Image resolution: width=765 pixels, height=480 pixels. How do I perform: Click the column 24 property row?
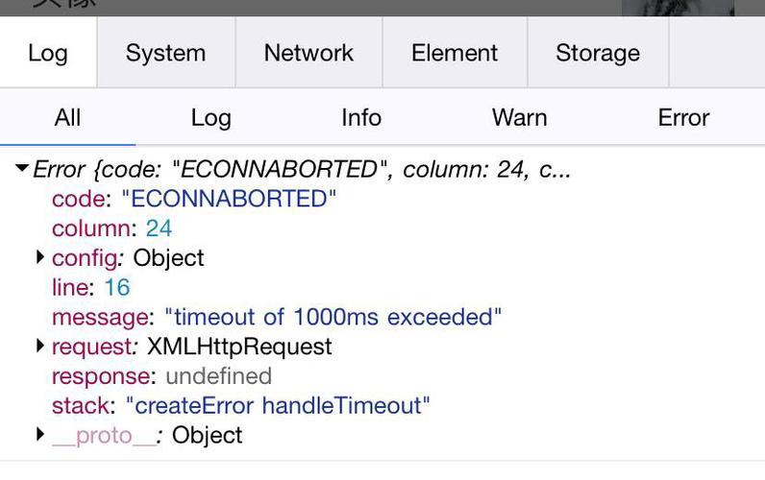(111, 228)
